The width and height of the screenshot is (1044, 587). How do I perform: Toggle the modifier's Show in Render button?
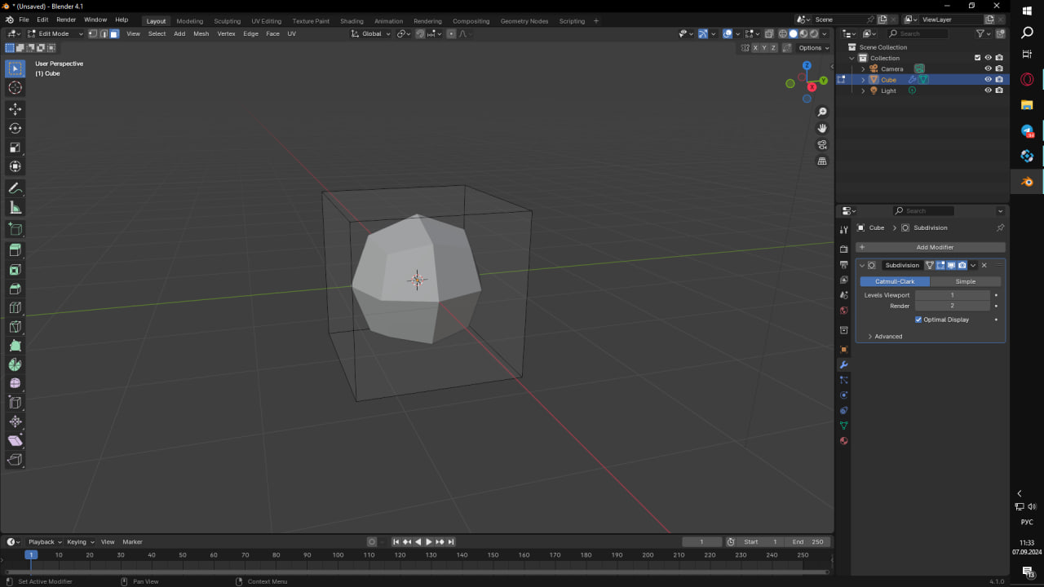point(962,265)
